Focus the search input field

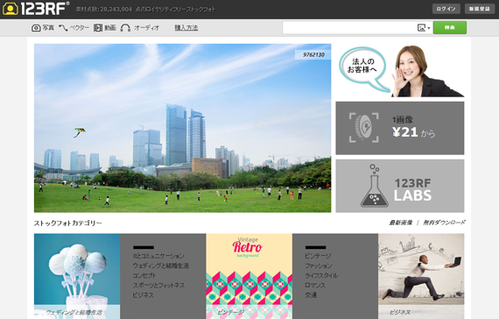click(x=349, y=28)
